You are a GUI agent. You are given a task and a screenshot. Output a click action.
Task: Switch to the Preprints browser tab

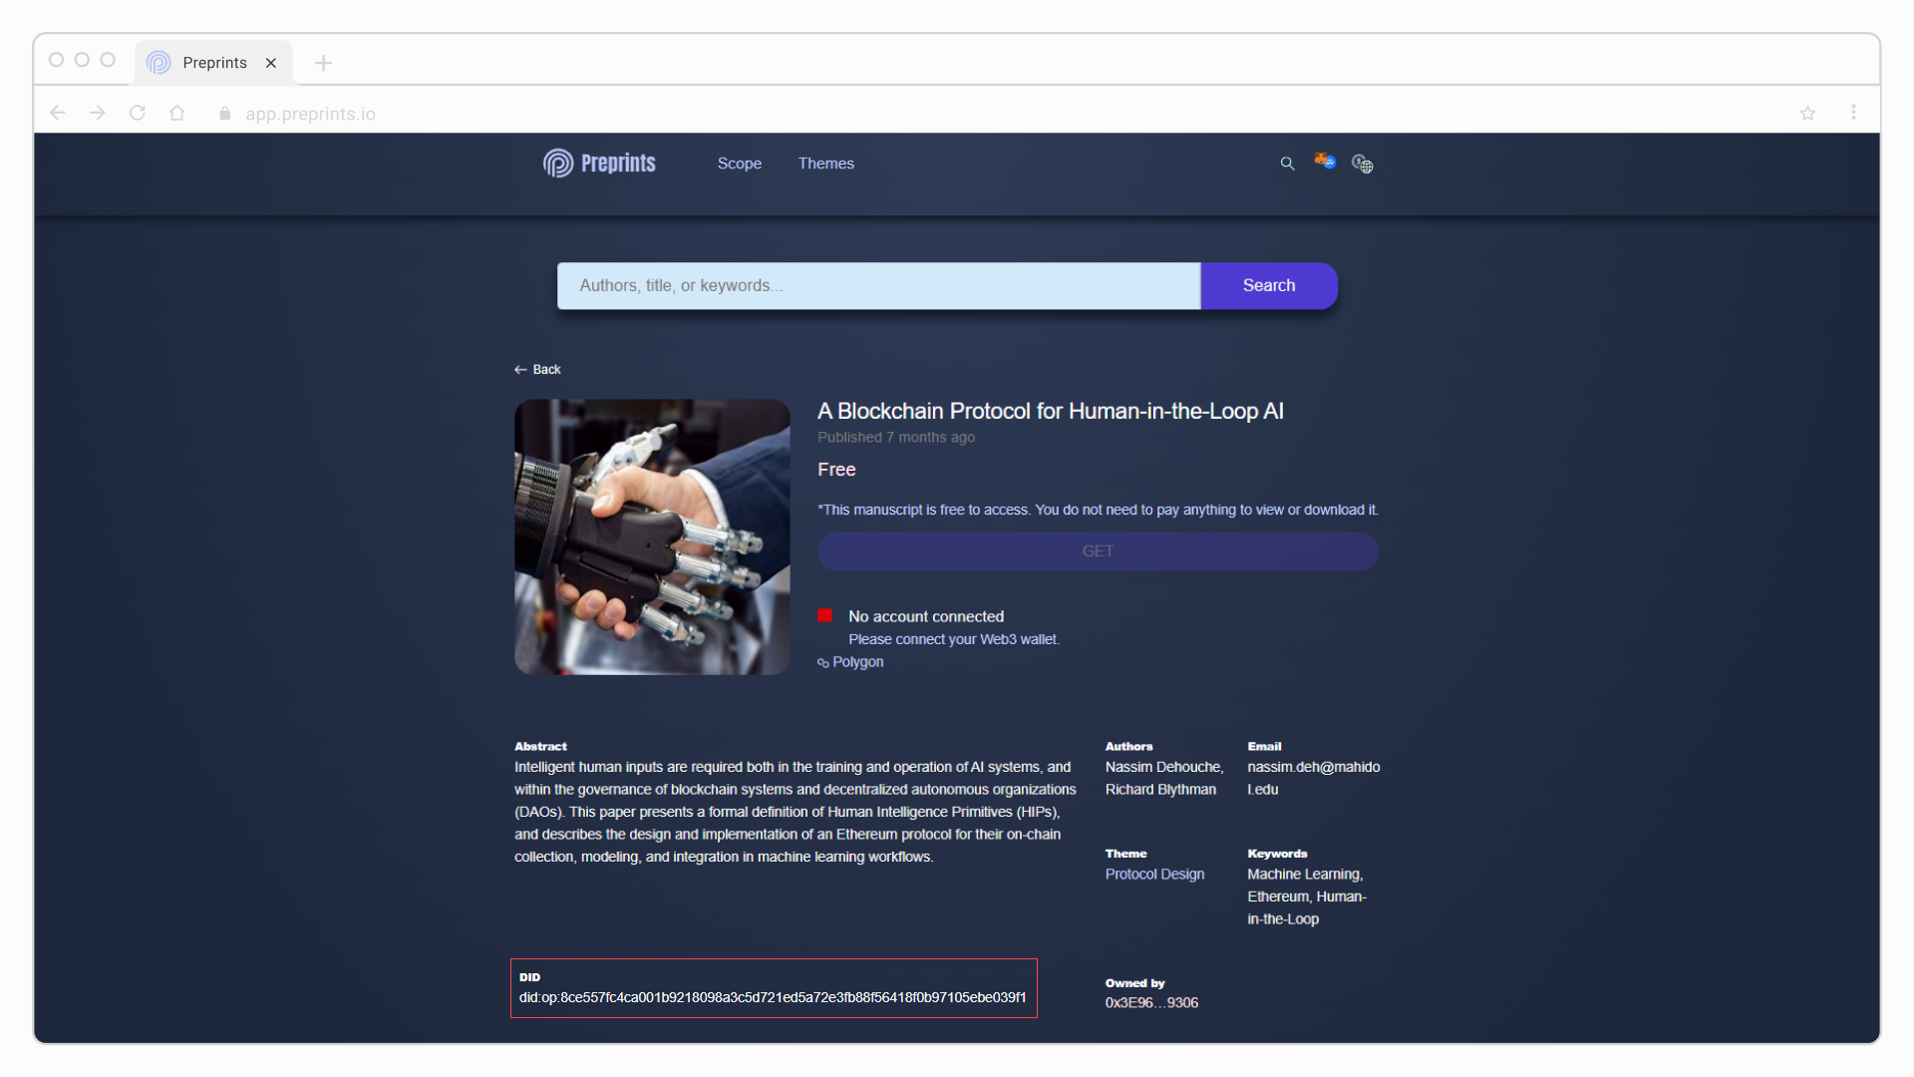coord(212,62)
